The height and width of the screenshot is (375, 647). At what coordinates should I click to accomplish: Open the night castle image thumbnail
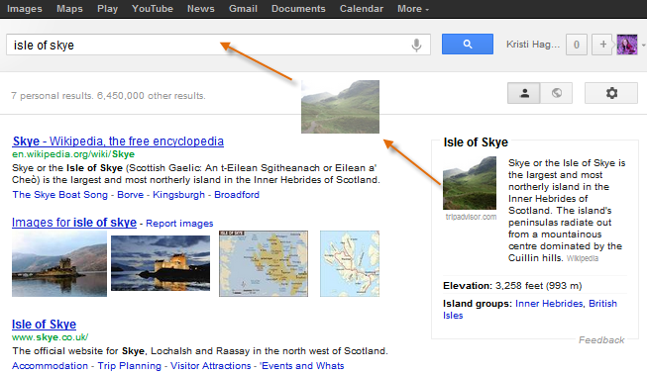[x=161, y=263]
